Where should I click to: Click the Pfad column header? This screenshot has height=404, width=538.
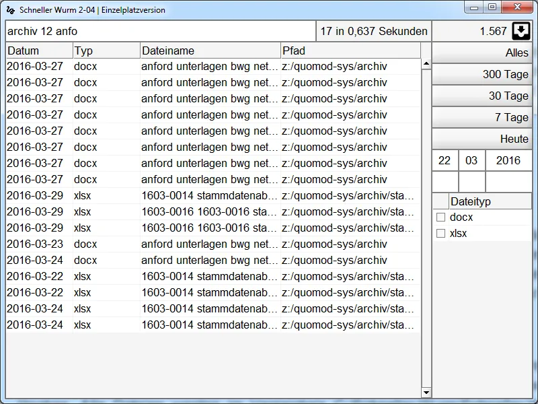(350, 50)
